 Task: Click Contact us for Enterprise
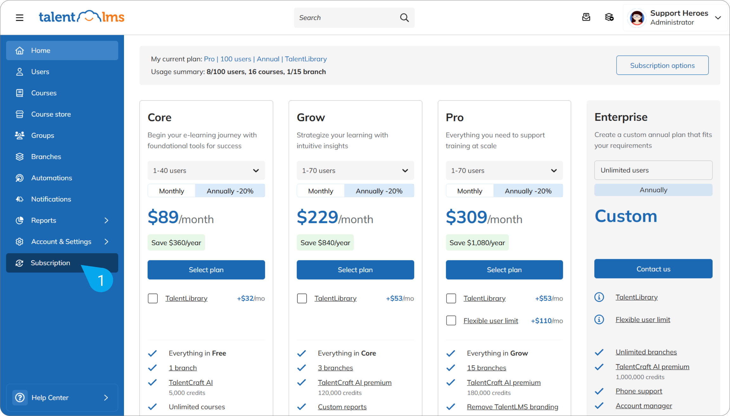(x=653, y=269)
